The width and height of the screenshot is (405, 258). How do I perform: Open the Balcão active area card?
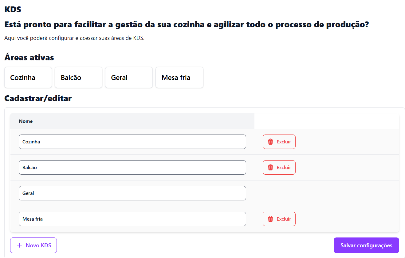click(x=78, y=78)
